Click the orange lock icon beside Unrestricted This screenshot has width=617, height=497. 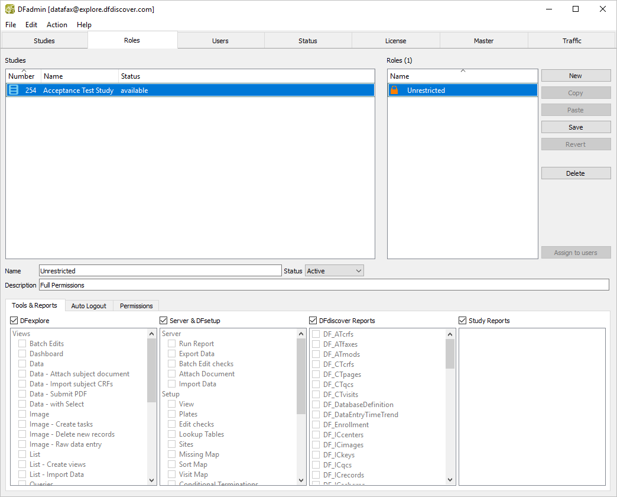click(395, 91)
